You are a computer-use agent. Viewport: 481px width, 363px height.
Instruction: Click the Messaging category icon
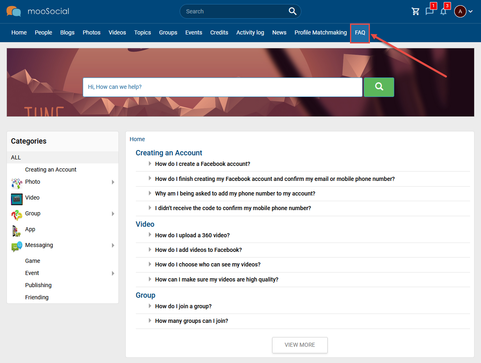[x=17, y=247]
